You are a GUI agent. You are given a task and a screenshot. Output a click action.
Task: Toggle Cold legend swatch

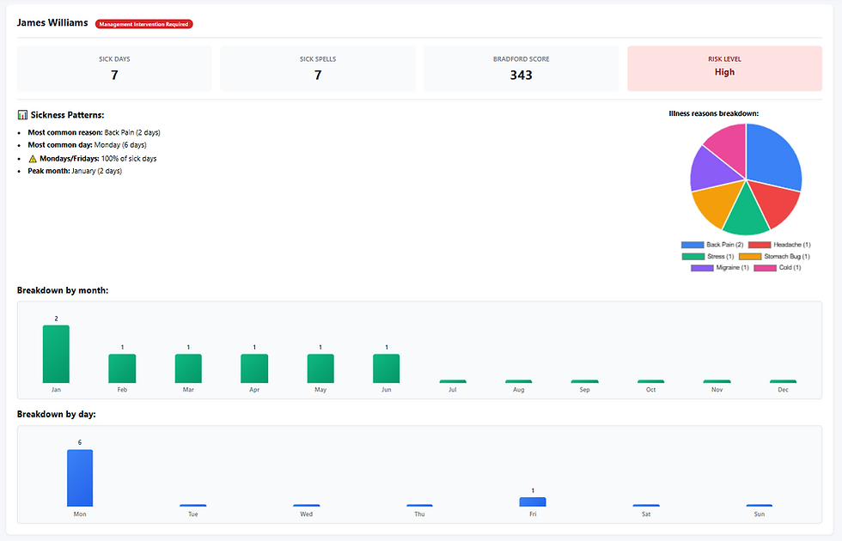pos(766,268)
